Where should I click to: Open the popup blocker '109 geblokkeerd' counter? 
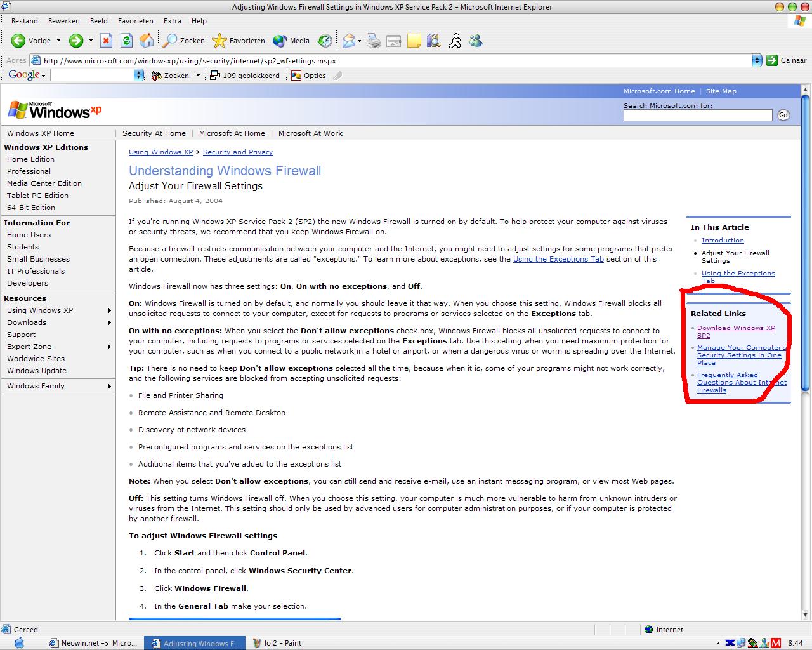coord(245,75)
